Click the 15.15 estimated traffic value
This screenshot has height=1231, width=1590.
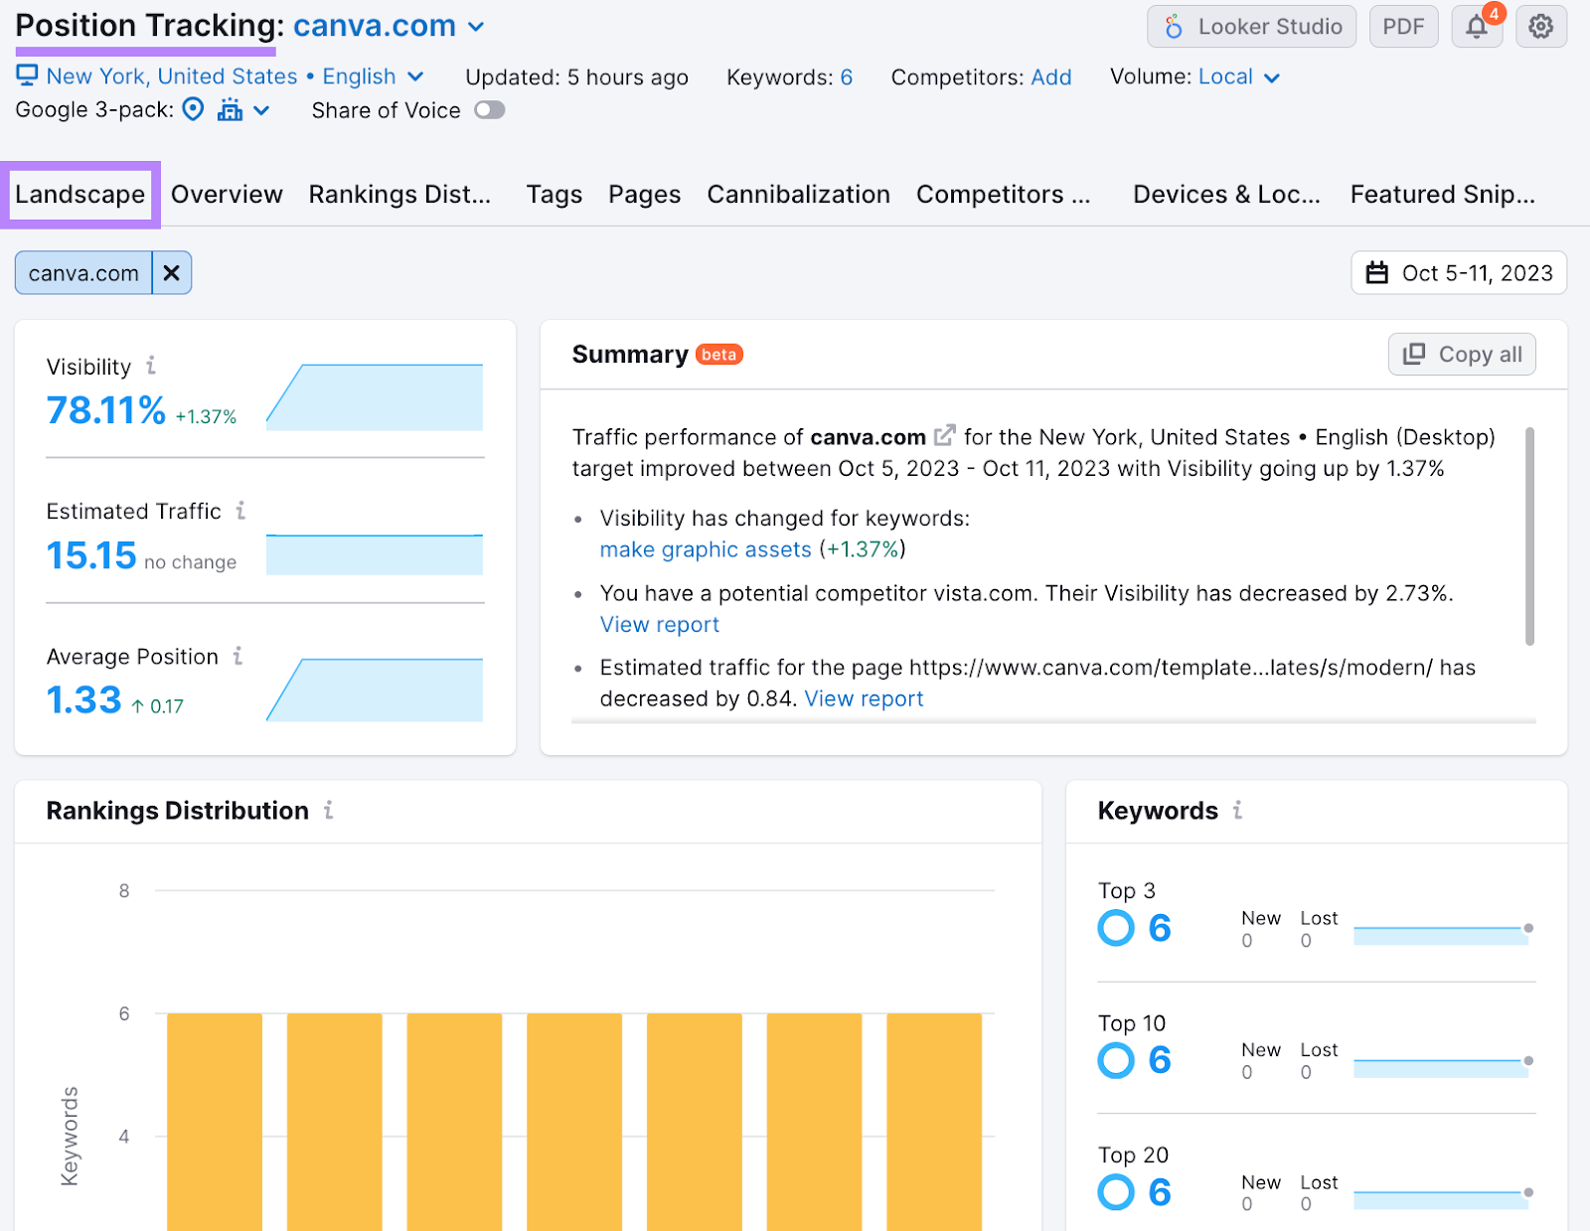[x=91, y=555]
